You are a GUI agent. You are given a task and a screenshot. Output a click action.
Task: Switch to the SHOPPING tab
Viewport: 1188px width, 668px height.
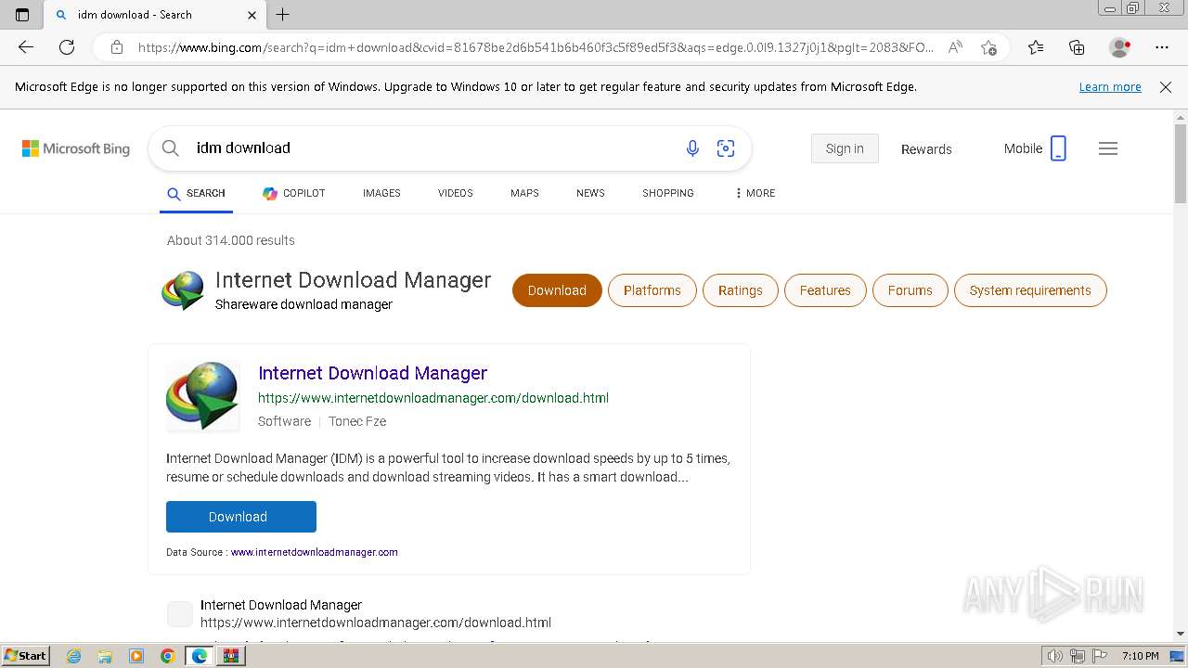(668, 193)
